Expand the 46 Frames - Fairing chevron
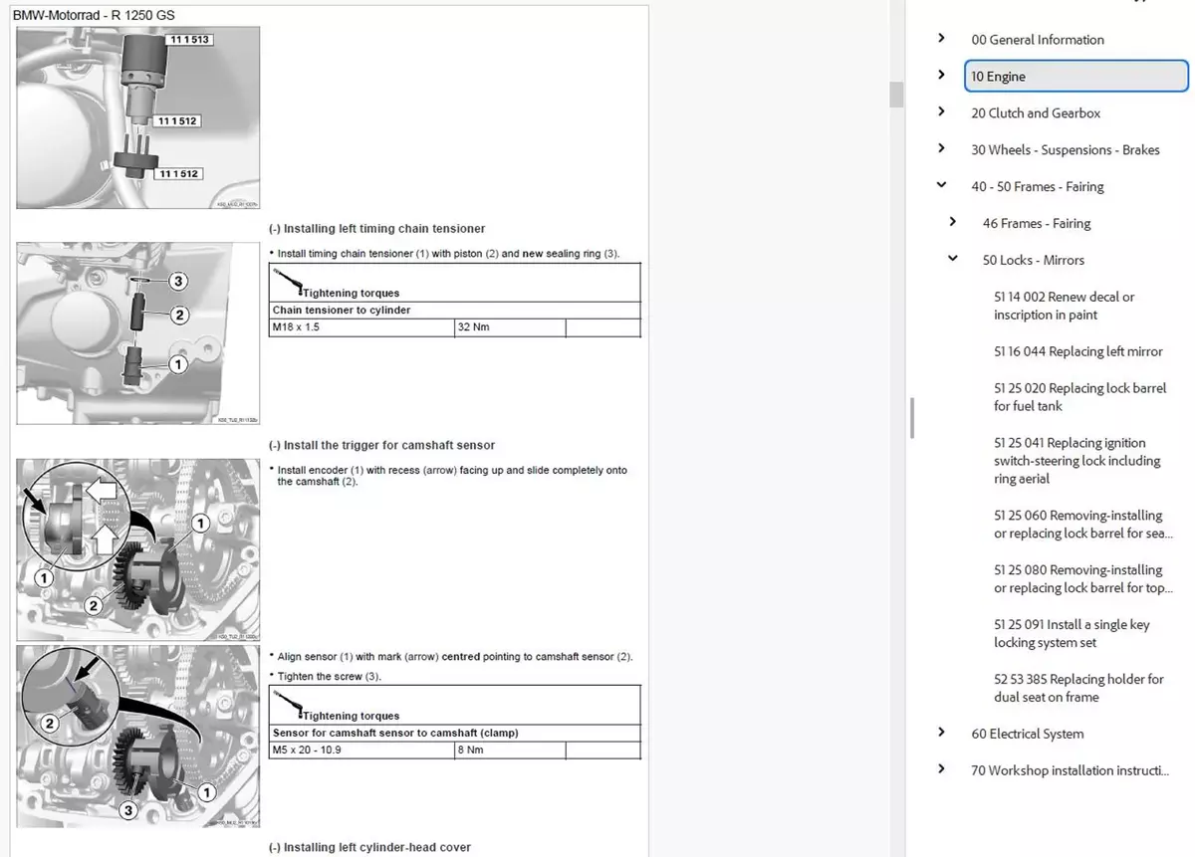 (953, 223)
